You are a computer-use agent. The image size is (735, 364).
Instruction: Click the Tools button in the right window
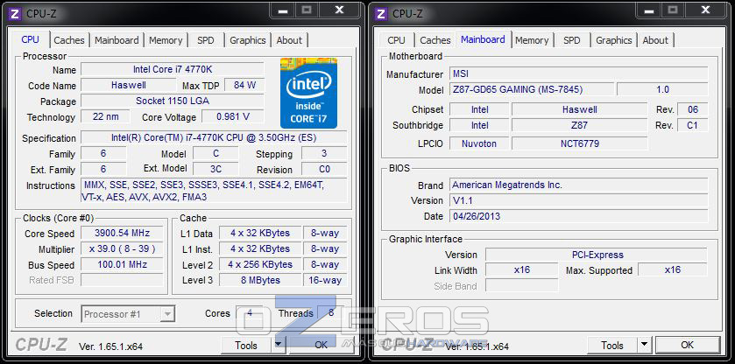coord(612,346)
